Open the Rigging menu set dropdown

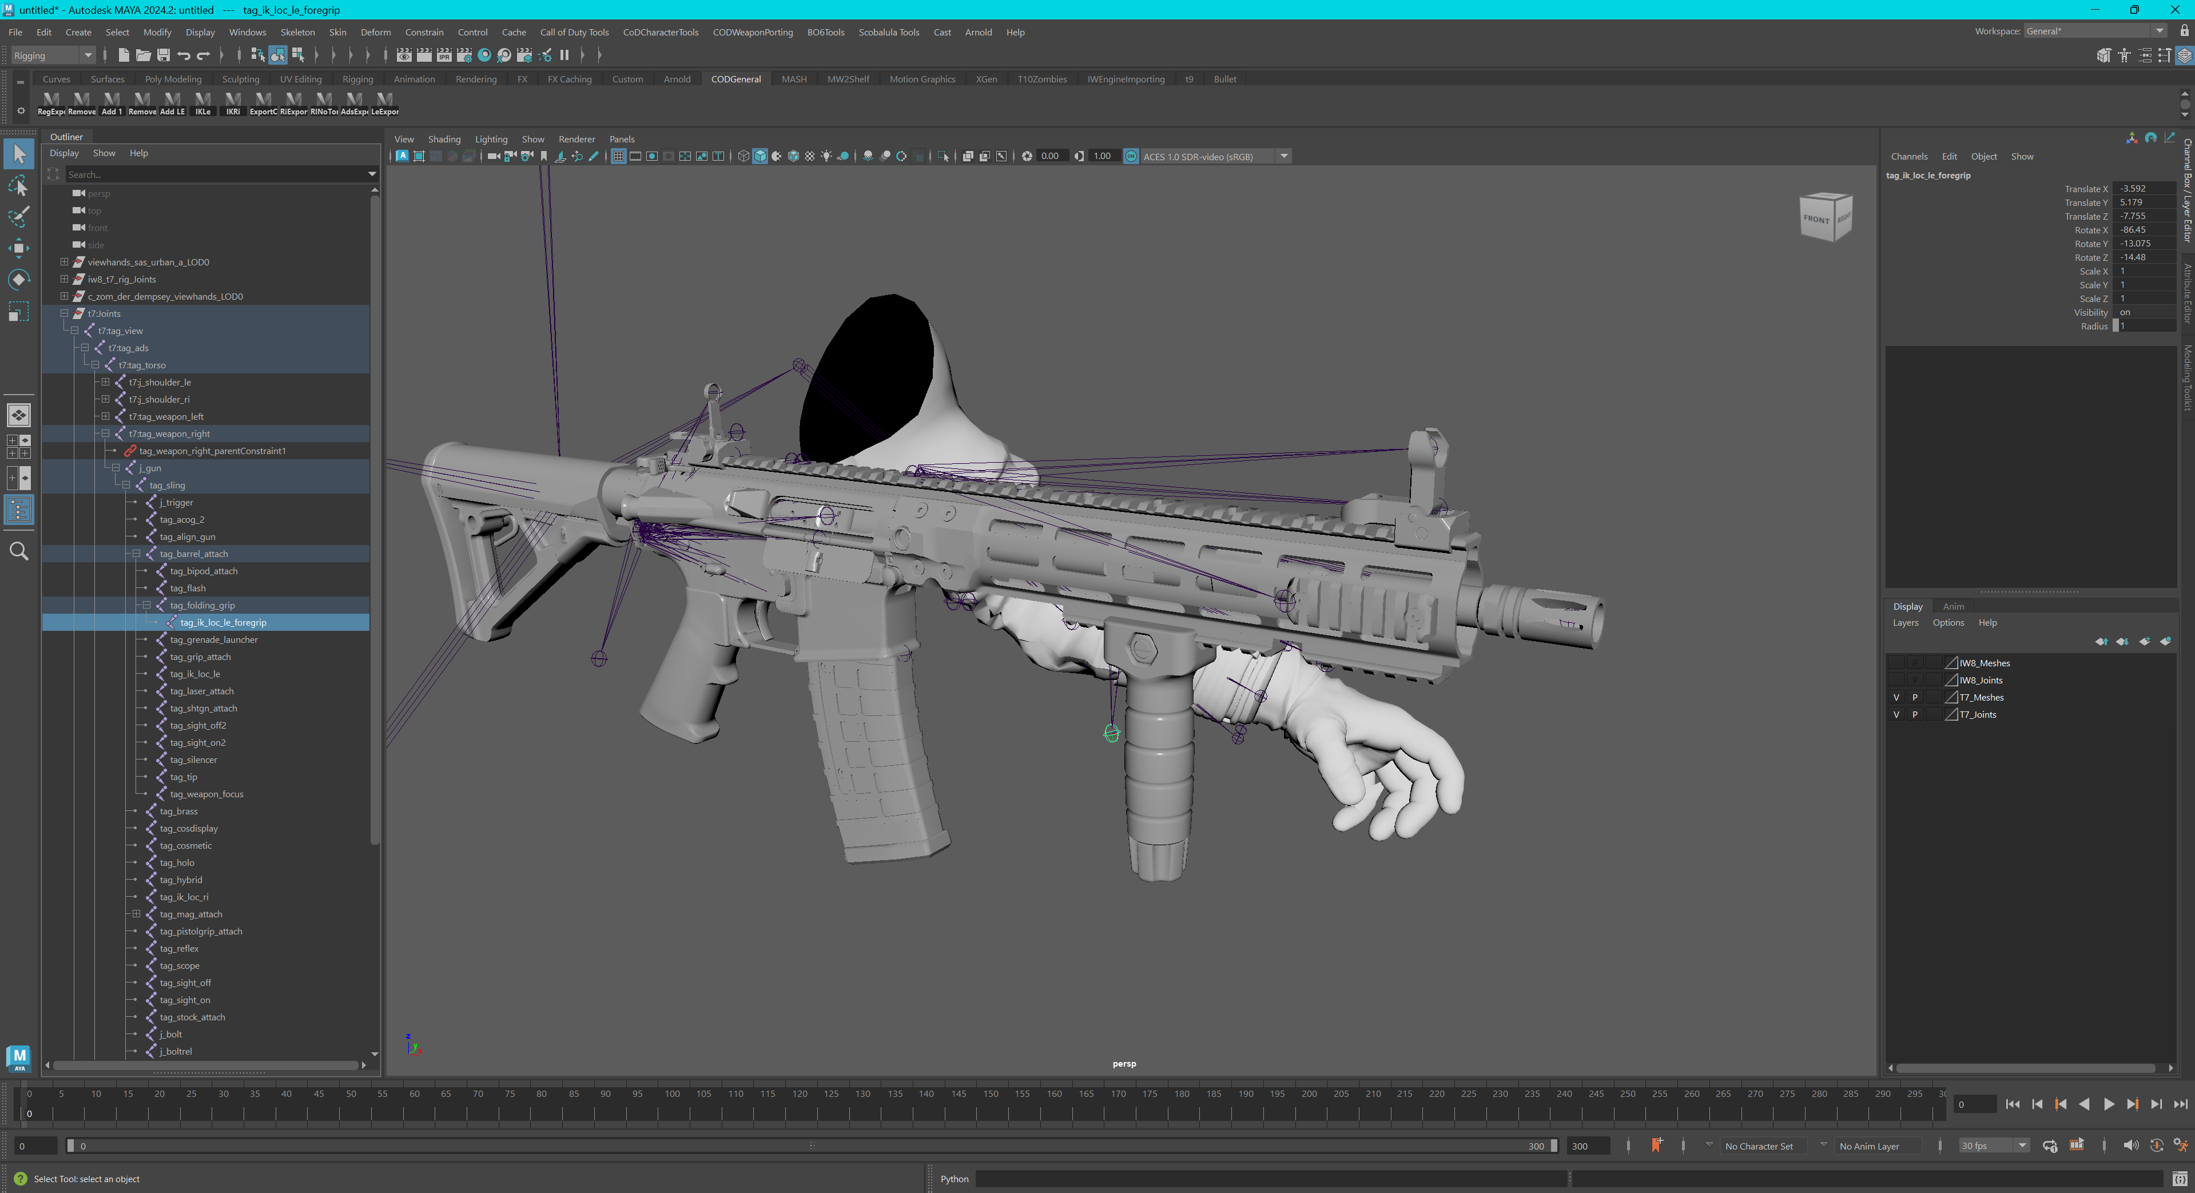pos(53,55)
